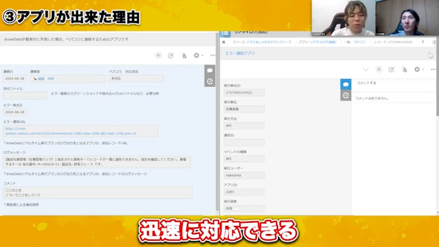Viewport: 439px width, 247px height.
Task: Click the 実行単位ID value 1717490143422
Action: 244,93
